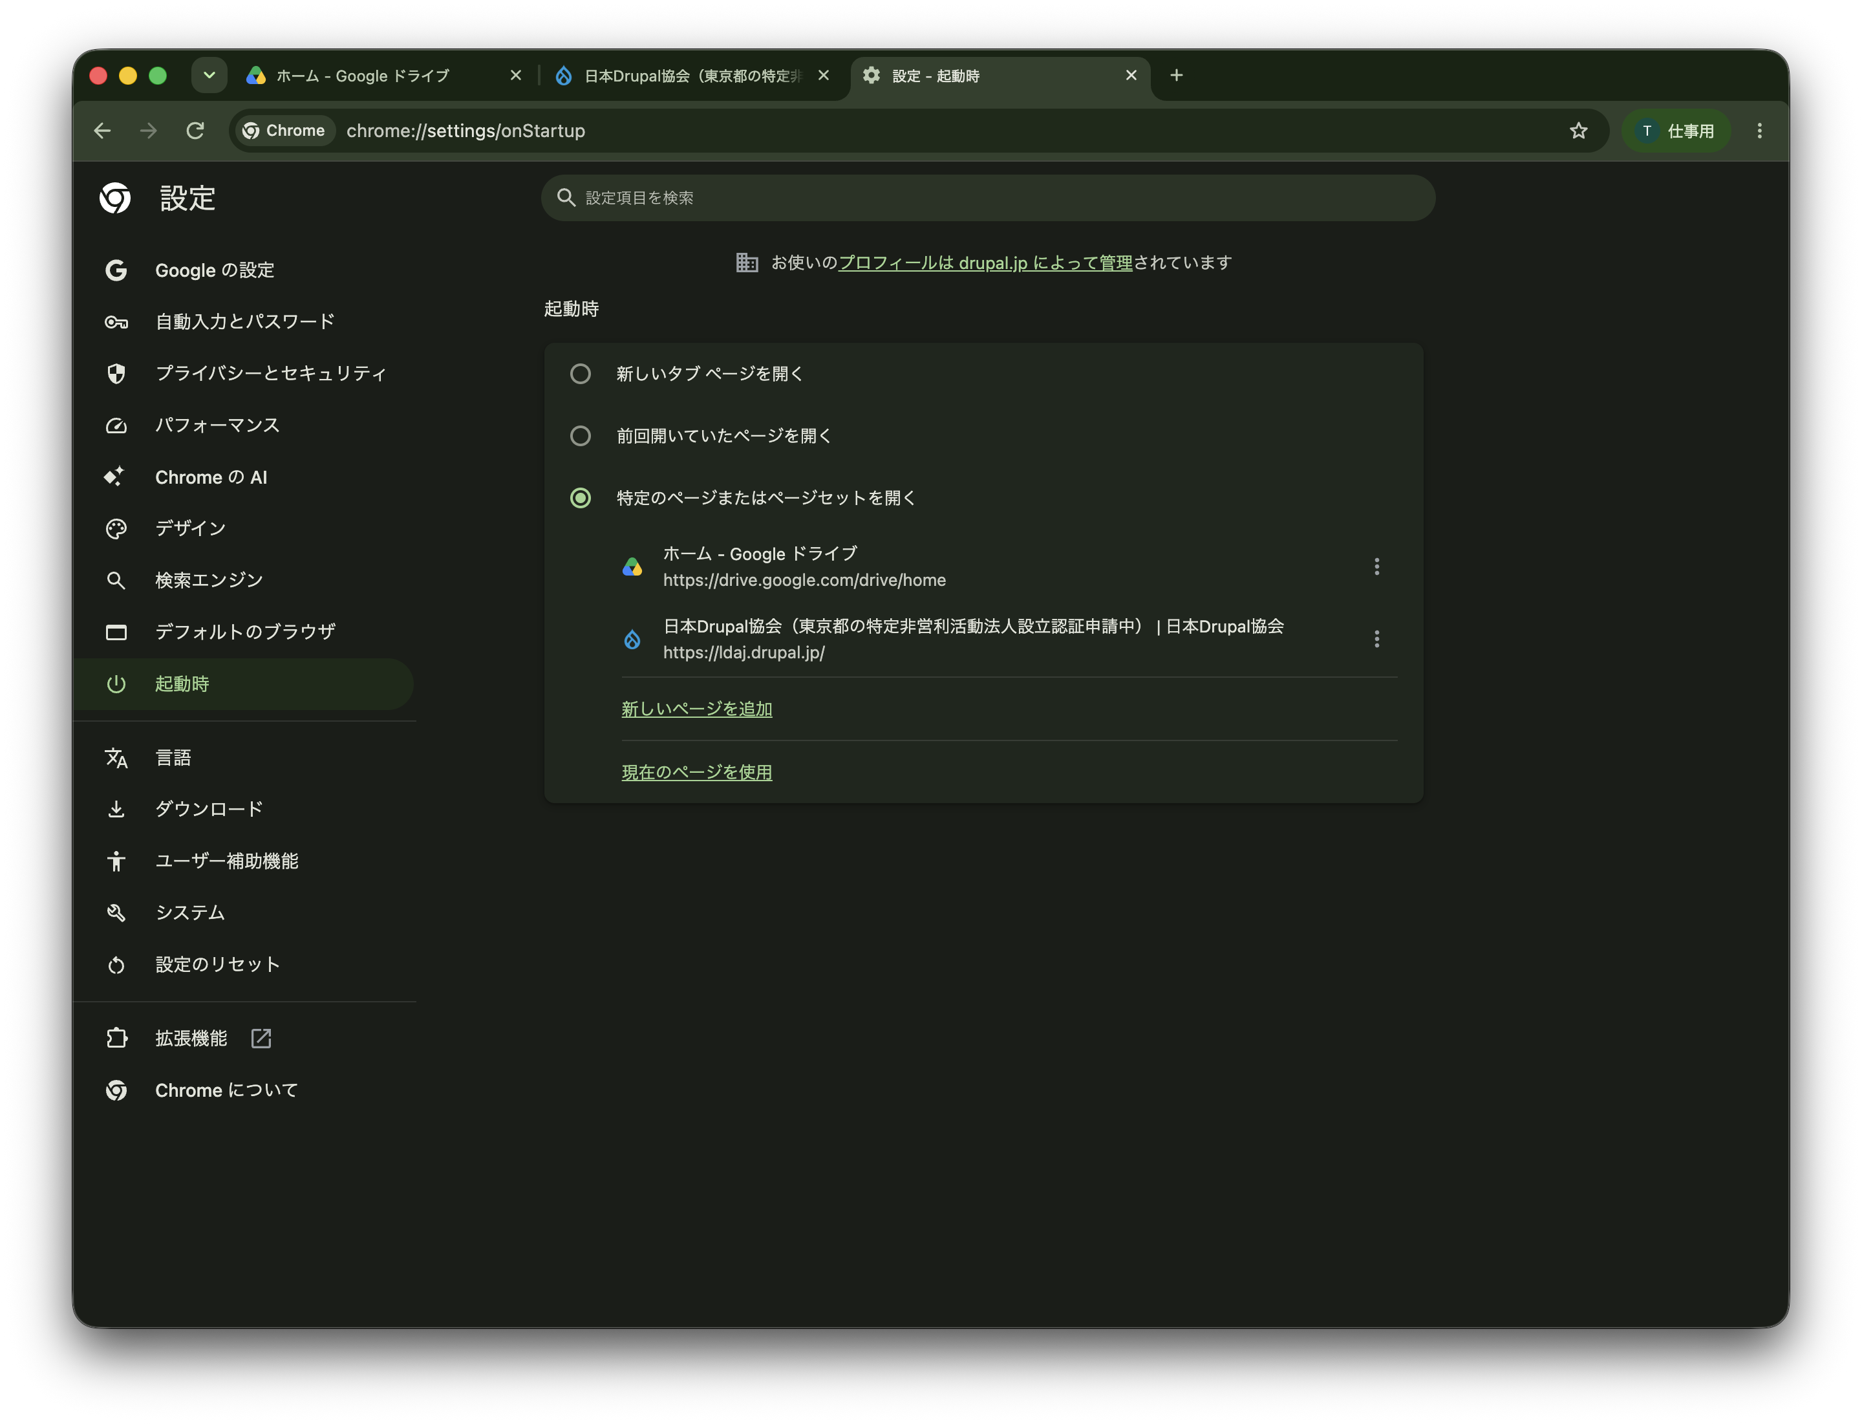
Task: Select 前回開いていたページを開く radio button
Action: (580, 436)
